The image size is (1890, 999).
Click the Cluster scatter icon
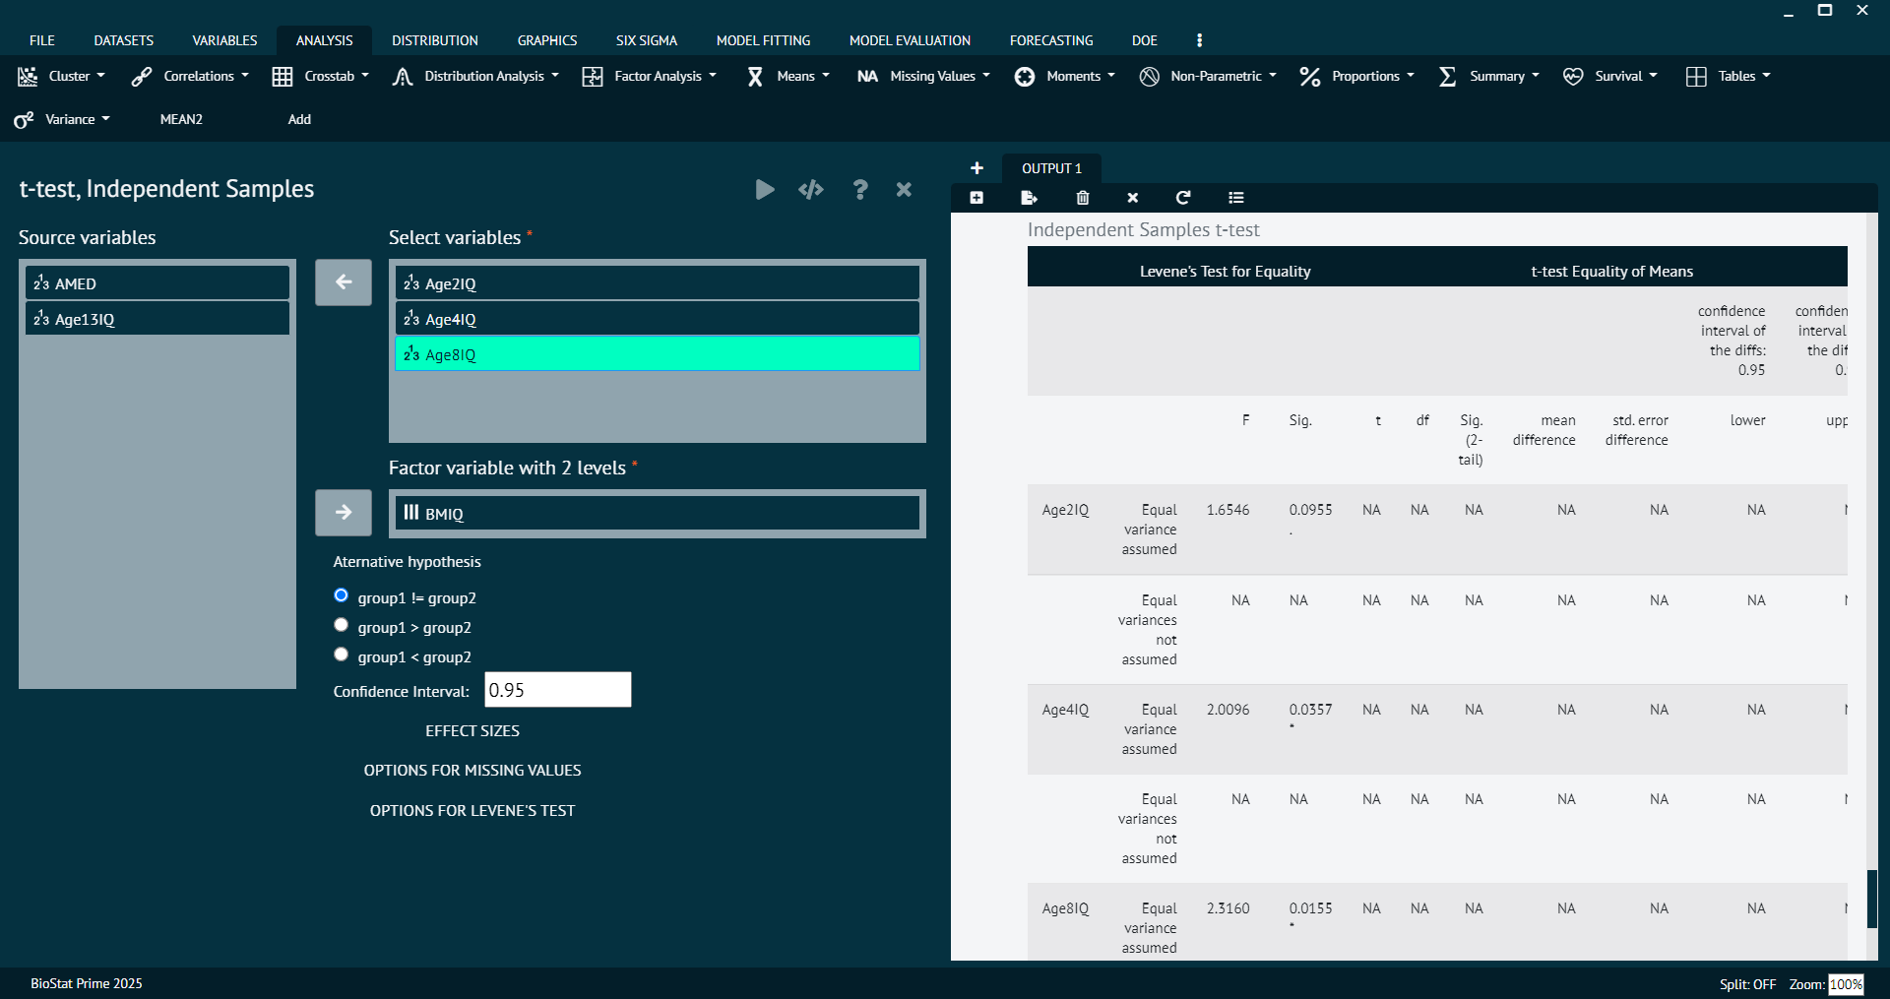pyautogui.click(x=28, y=77)
